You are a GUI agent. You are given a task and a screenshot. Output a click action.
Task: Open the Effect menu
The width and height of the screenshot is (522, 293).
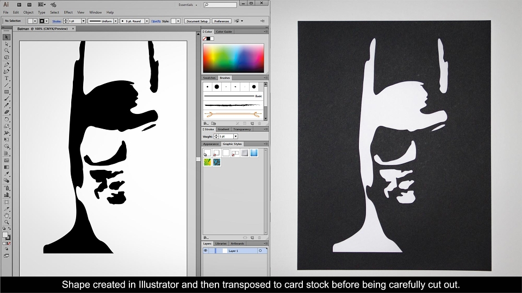69,12
